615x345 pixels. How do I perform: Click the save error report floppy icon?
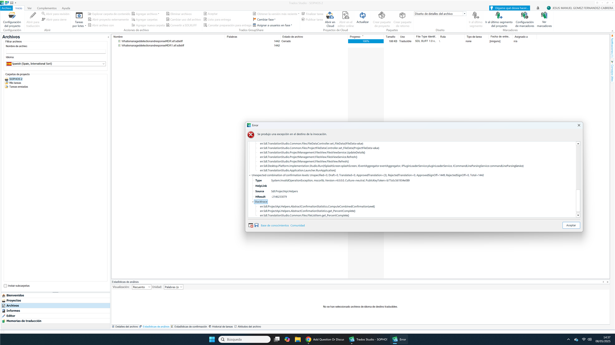click(256, 225)
